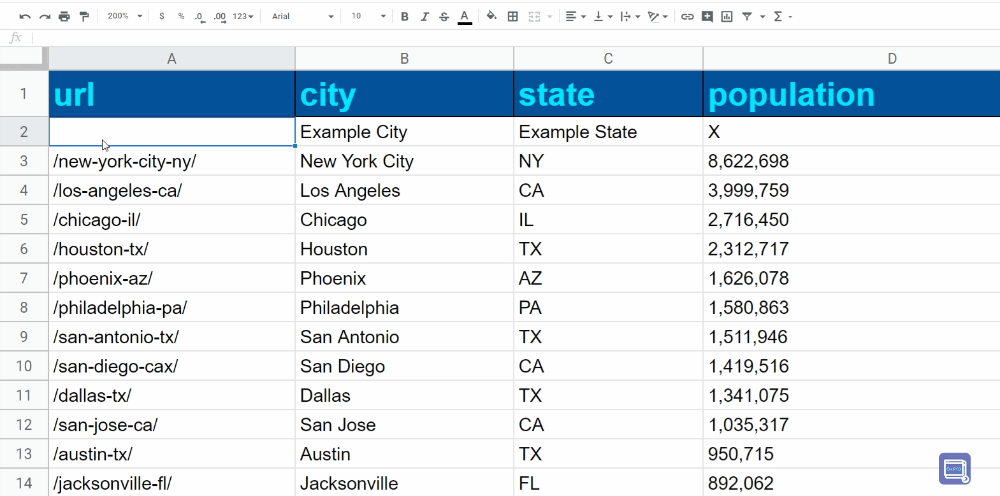The width and height of the screenshot is (1000, 496).
Task: Insert a chart from the toolbar
Action: coord(727,17)
